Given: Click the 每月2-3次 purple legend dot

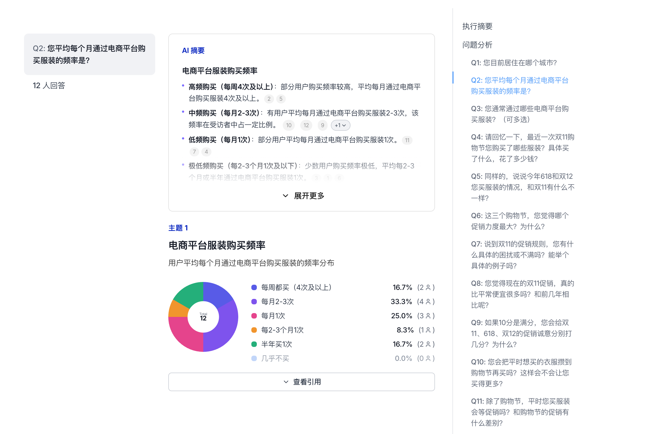Looking at the screenshot, I should (x=254, y=302).
